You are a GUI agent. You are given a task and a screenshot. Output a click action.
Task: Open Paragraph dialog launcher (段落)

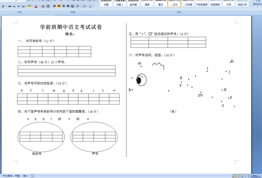click(x=96, y=12)
